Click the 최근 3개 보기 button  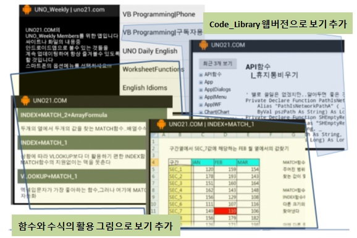coord(217,64)
